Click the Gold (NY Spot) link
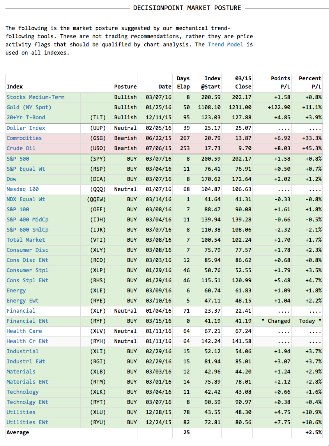 29,108
